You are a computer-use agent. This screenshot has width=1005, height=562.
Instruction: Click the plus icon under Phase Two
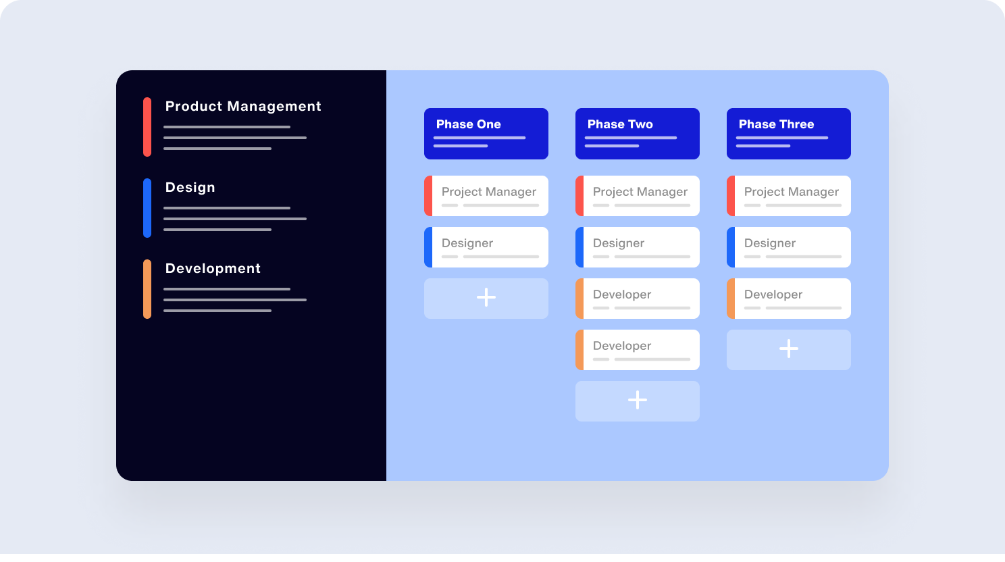tap(638, 401)
